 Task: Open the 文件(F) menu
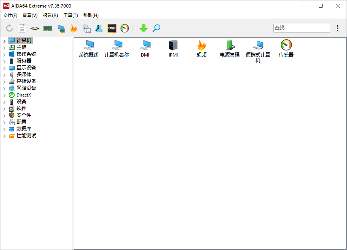pos(10,15)
